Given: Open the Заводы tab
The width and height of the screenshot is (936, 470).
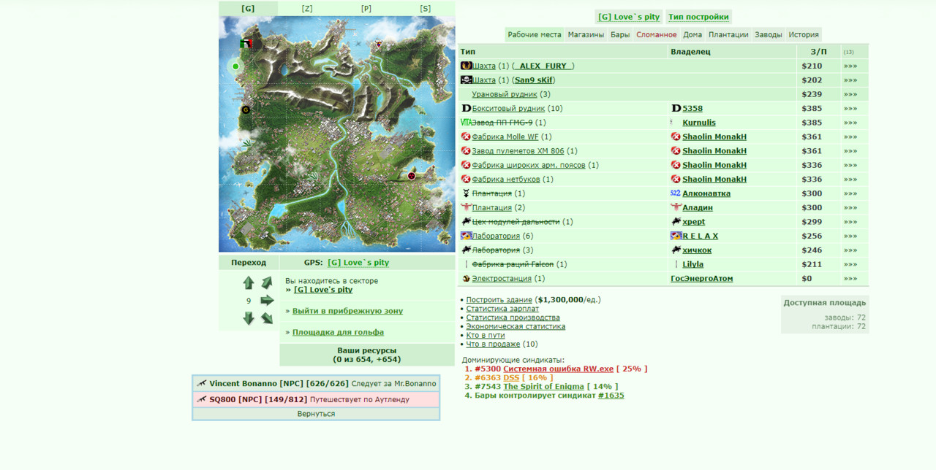Looking at the screenshot, I should click(x=769, y=34).
